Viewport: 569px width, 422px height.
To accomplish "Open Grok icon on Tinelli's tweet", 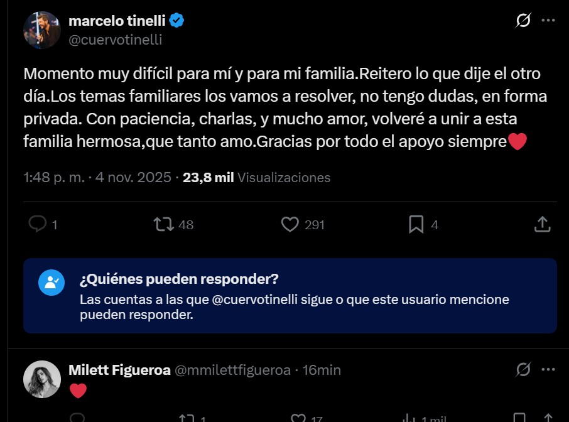I will pos(523,21).
